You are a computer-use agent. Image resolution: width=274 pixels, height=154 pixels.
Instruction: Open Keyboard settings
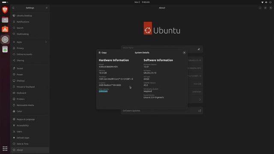point(30,93)
